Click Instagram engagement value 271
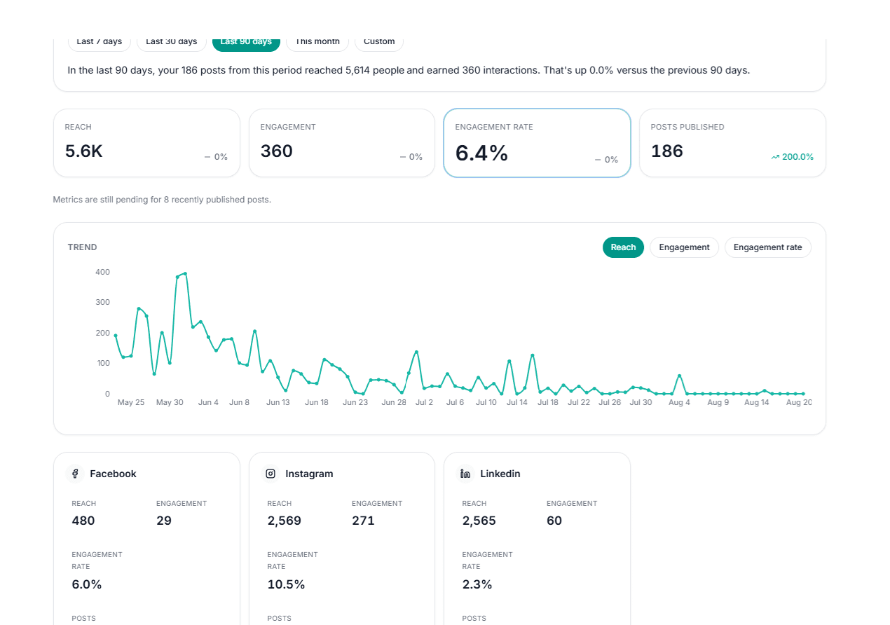 coord(363,521)
